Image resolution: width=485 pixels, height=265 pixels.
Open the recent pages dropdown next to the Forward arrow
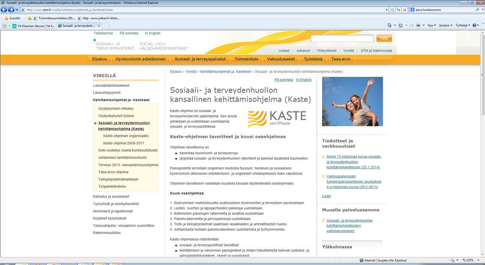[x=17, y=10]
